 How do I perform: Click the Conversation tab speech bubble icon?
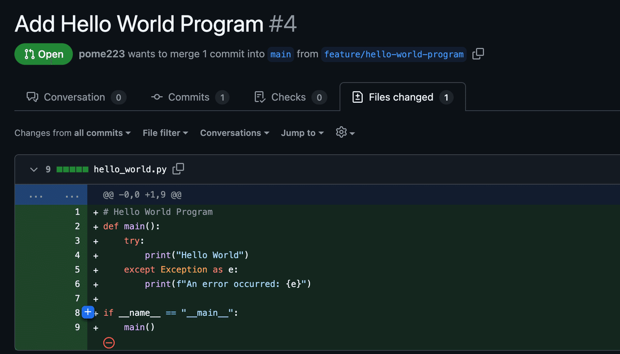[x=32, y=96]
